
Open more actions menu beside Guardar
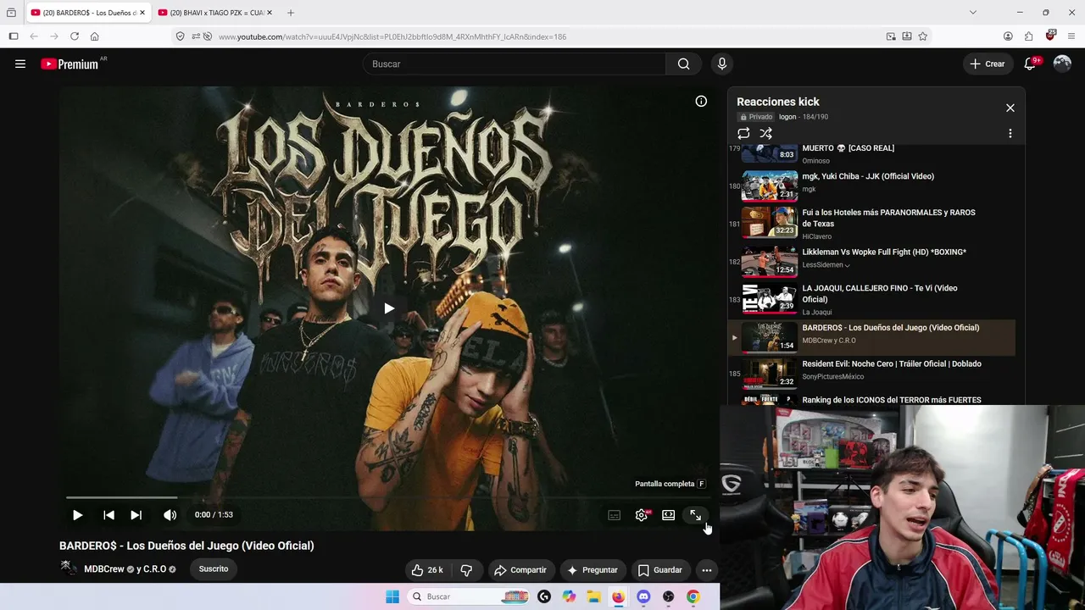(706, 570)
